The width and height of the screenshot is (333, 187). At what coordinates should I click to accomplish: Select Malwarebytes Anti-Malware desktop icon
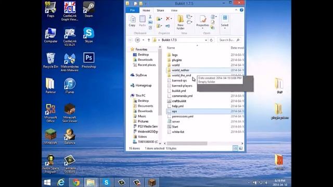[x=70, y=62]
